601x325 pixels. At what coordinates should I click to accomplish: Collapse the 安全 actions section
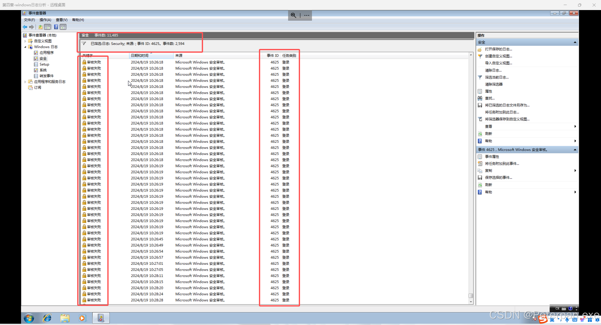(575, 42)
